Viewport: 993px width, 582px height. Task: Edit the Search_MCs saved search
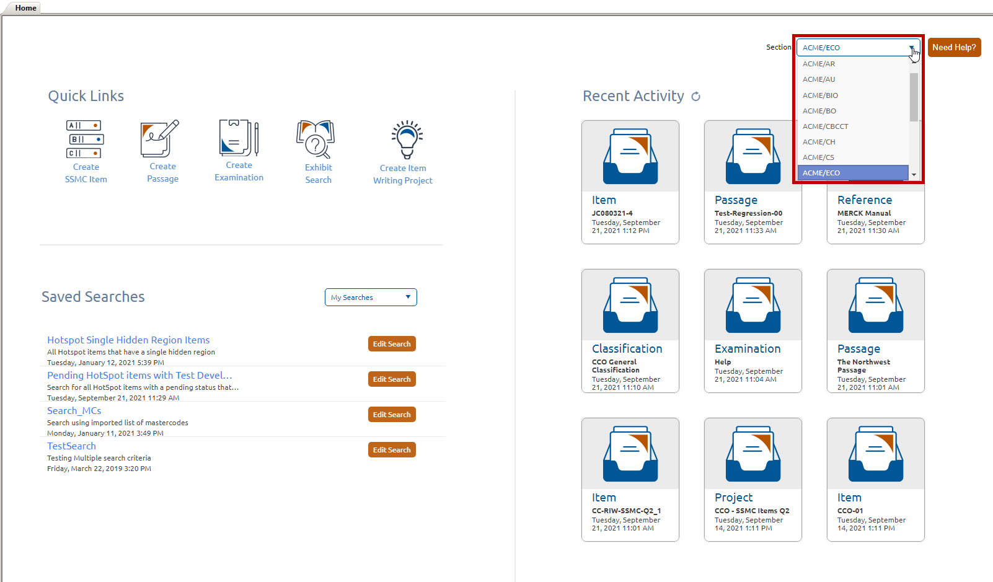[x=392, y=415]
